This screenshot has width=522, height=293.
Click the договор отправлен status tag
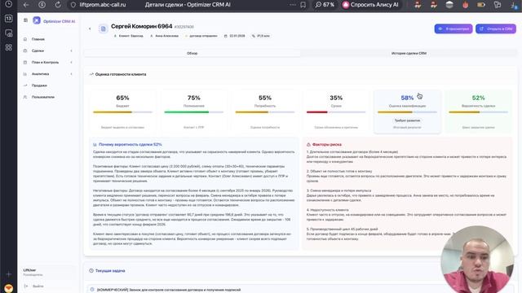pyautogui.click(x=201, y=36)
